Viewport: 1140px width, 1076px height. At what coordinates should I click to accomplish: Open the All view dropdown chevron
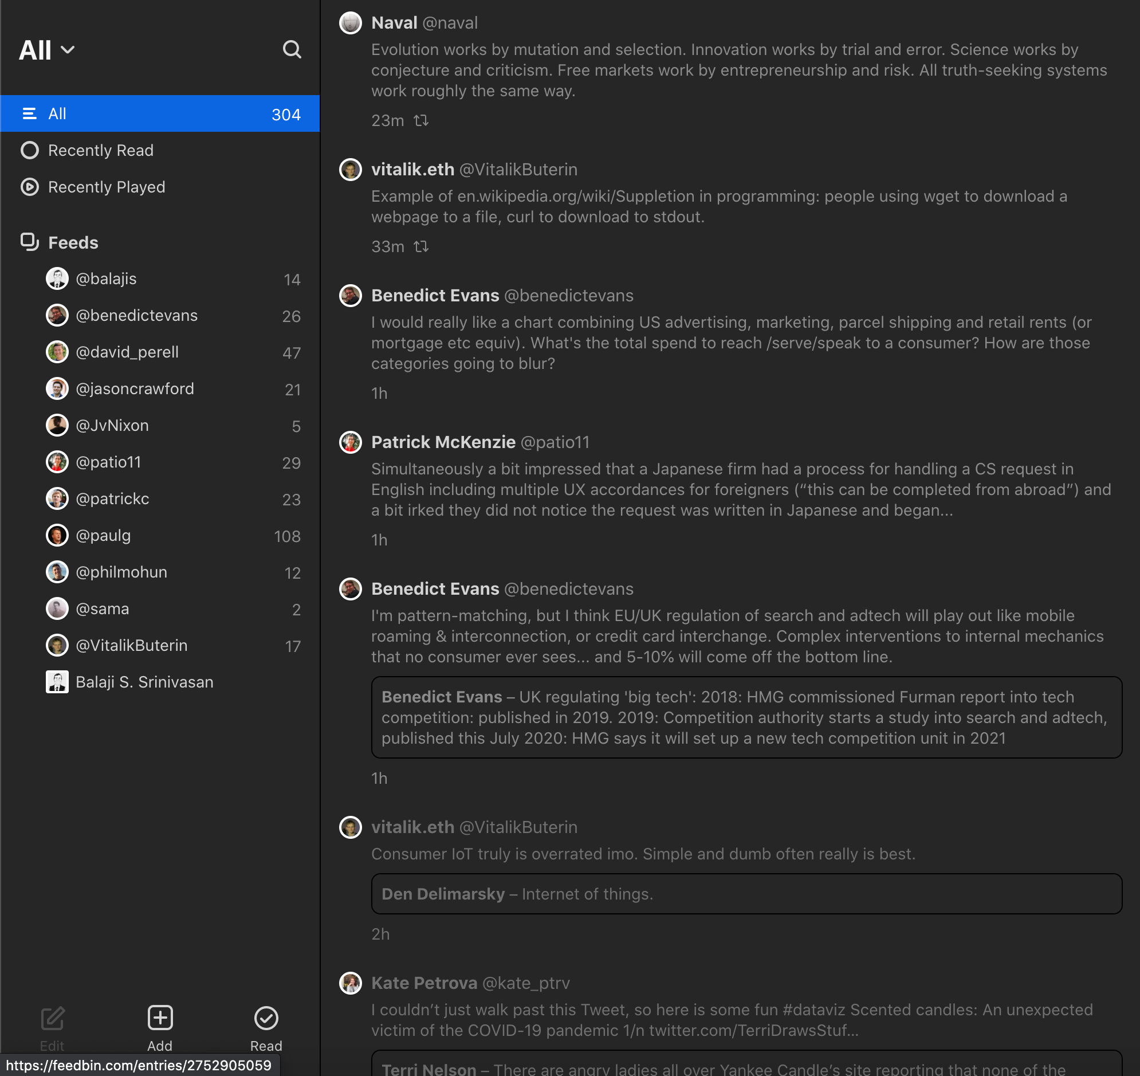pos(68,50)
